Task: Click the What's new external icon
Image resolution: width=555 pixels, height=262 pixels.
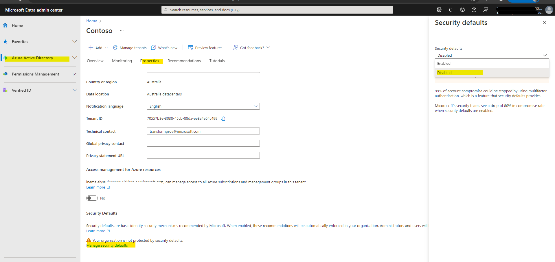Action: pyautogui.click(x=154, y=47)
